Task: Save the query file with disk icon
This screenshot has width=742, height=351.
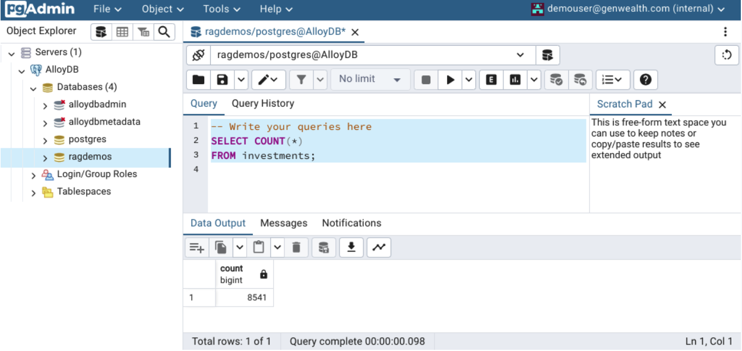Action: tap(222, 79)
